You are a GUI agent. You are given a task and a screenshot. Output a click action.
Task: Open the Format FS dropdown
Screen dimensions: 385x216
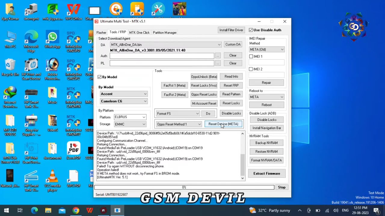(x=177, y=113)
